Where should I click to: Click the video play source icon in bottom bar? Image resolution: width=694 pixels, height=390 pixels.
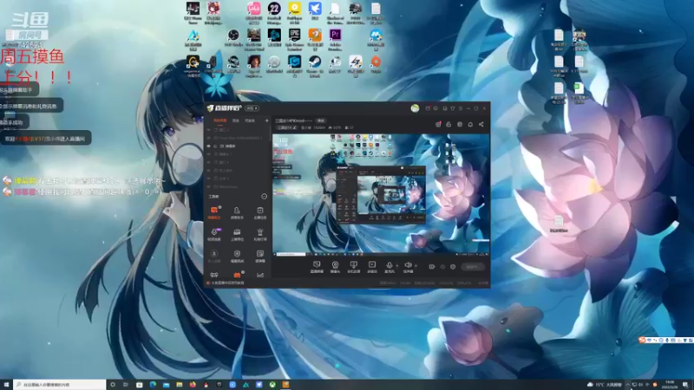(372, 266)
